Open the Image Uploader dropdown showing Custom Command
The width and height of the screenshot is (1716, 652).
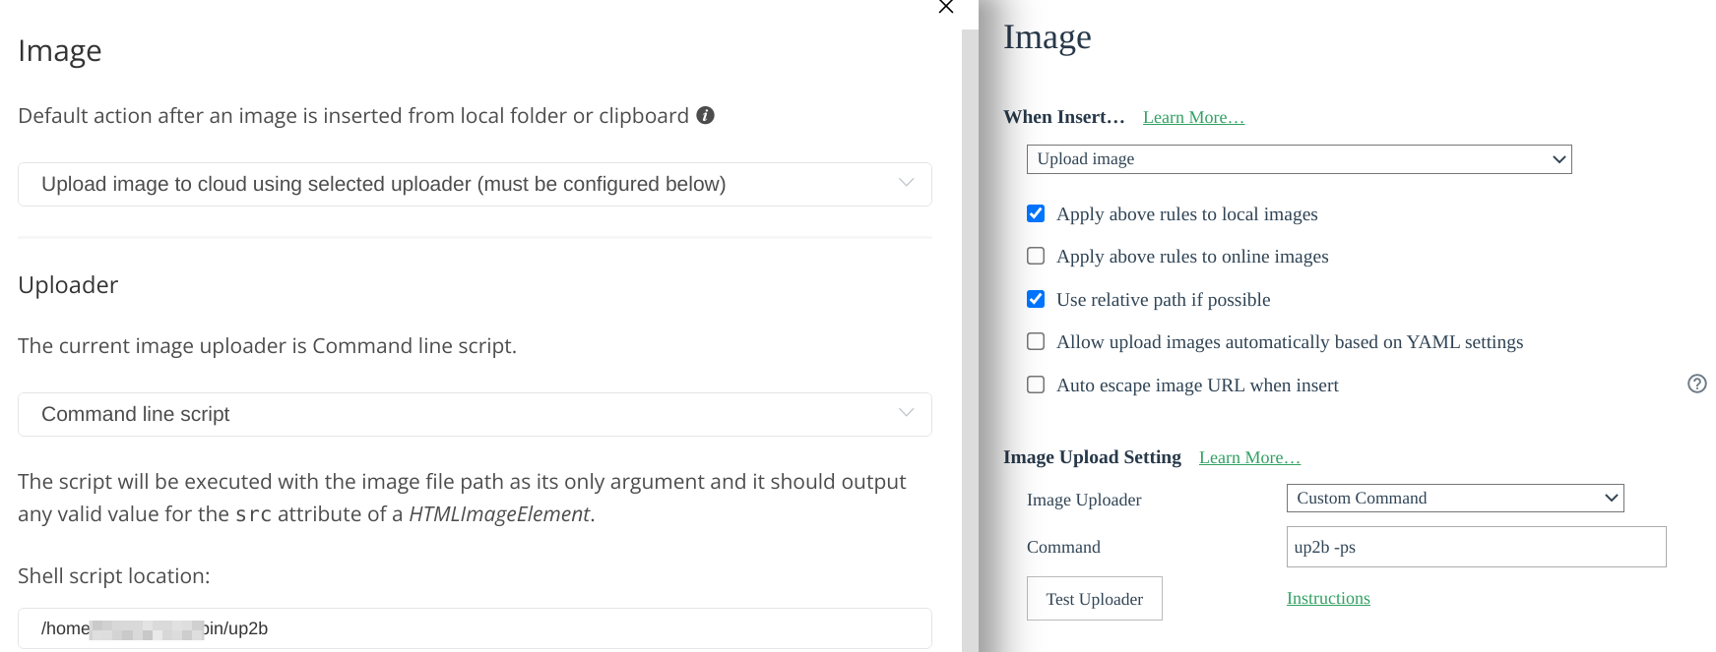(1455, 498)
